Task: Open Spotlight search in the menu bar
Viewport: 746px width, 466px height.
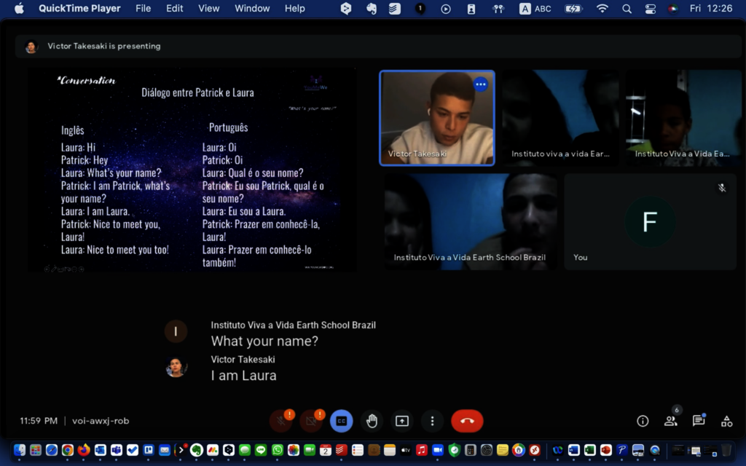Action: [627, 9]
